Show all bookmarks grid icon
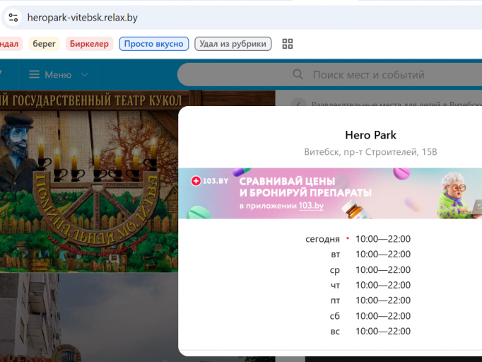Viewport: 482px width, 362px height. pyautogui.click(x=288, y=44)
